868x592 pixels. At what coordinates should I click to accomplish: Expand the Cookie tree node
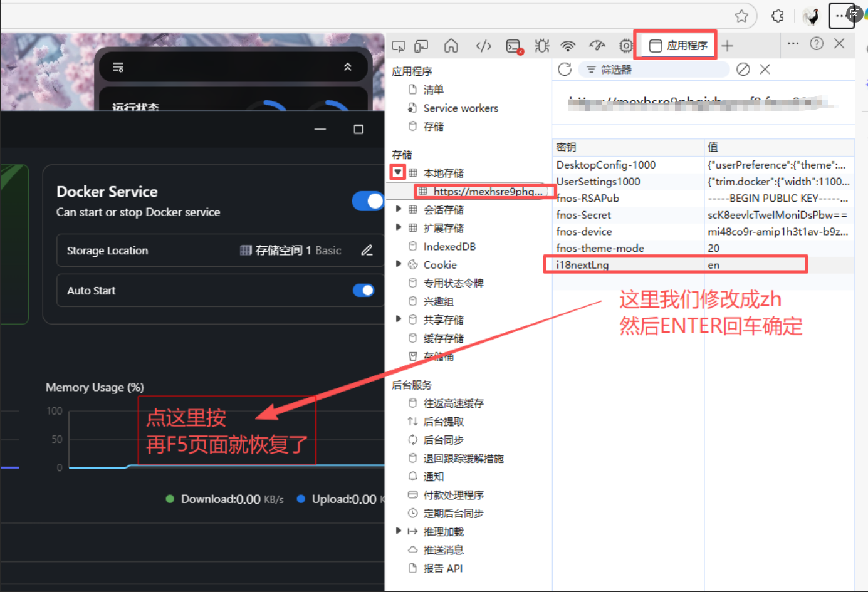click(399, 264)
